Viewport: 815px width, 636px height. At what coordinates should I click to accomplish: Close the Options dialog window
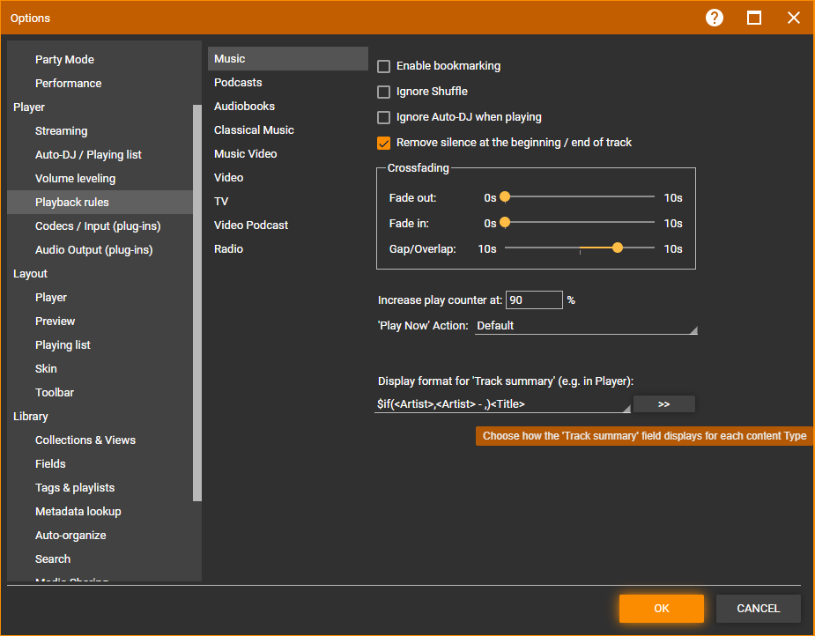(794, 18)
